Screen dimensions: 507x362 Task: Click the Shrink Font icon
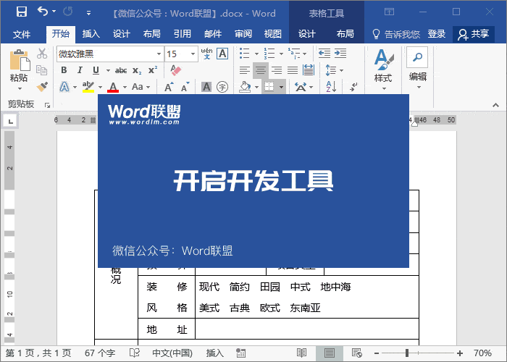coord(185,87)
